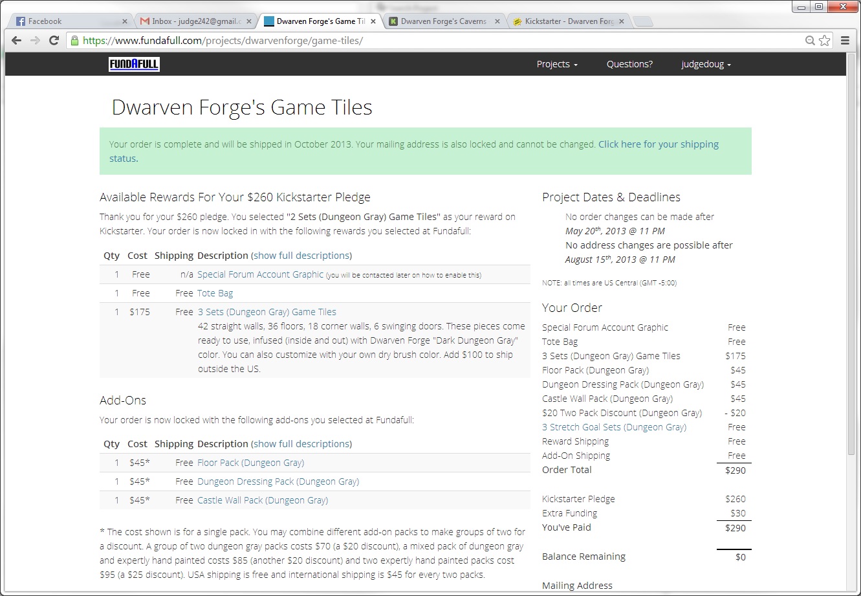Reload the current page
This screenshot has height=596, width=861.
(x=54, y=40)
